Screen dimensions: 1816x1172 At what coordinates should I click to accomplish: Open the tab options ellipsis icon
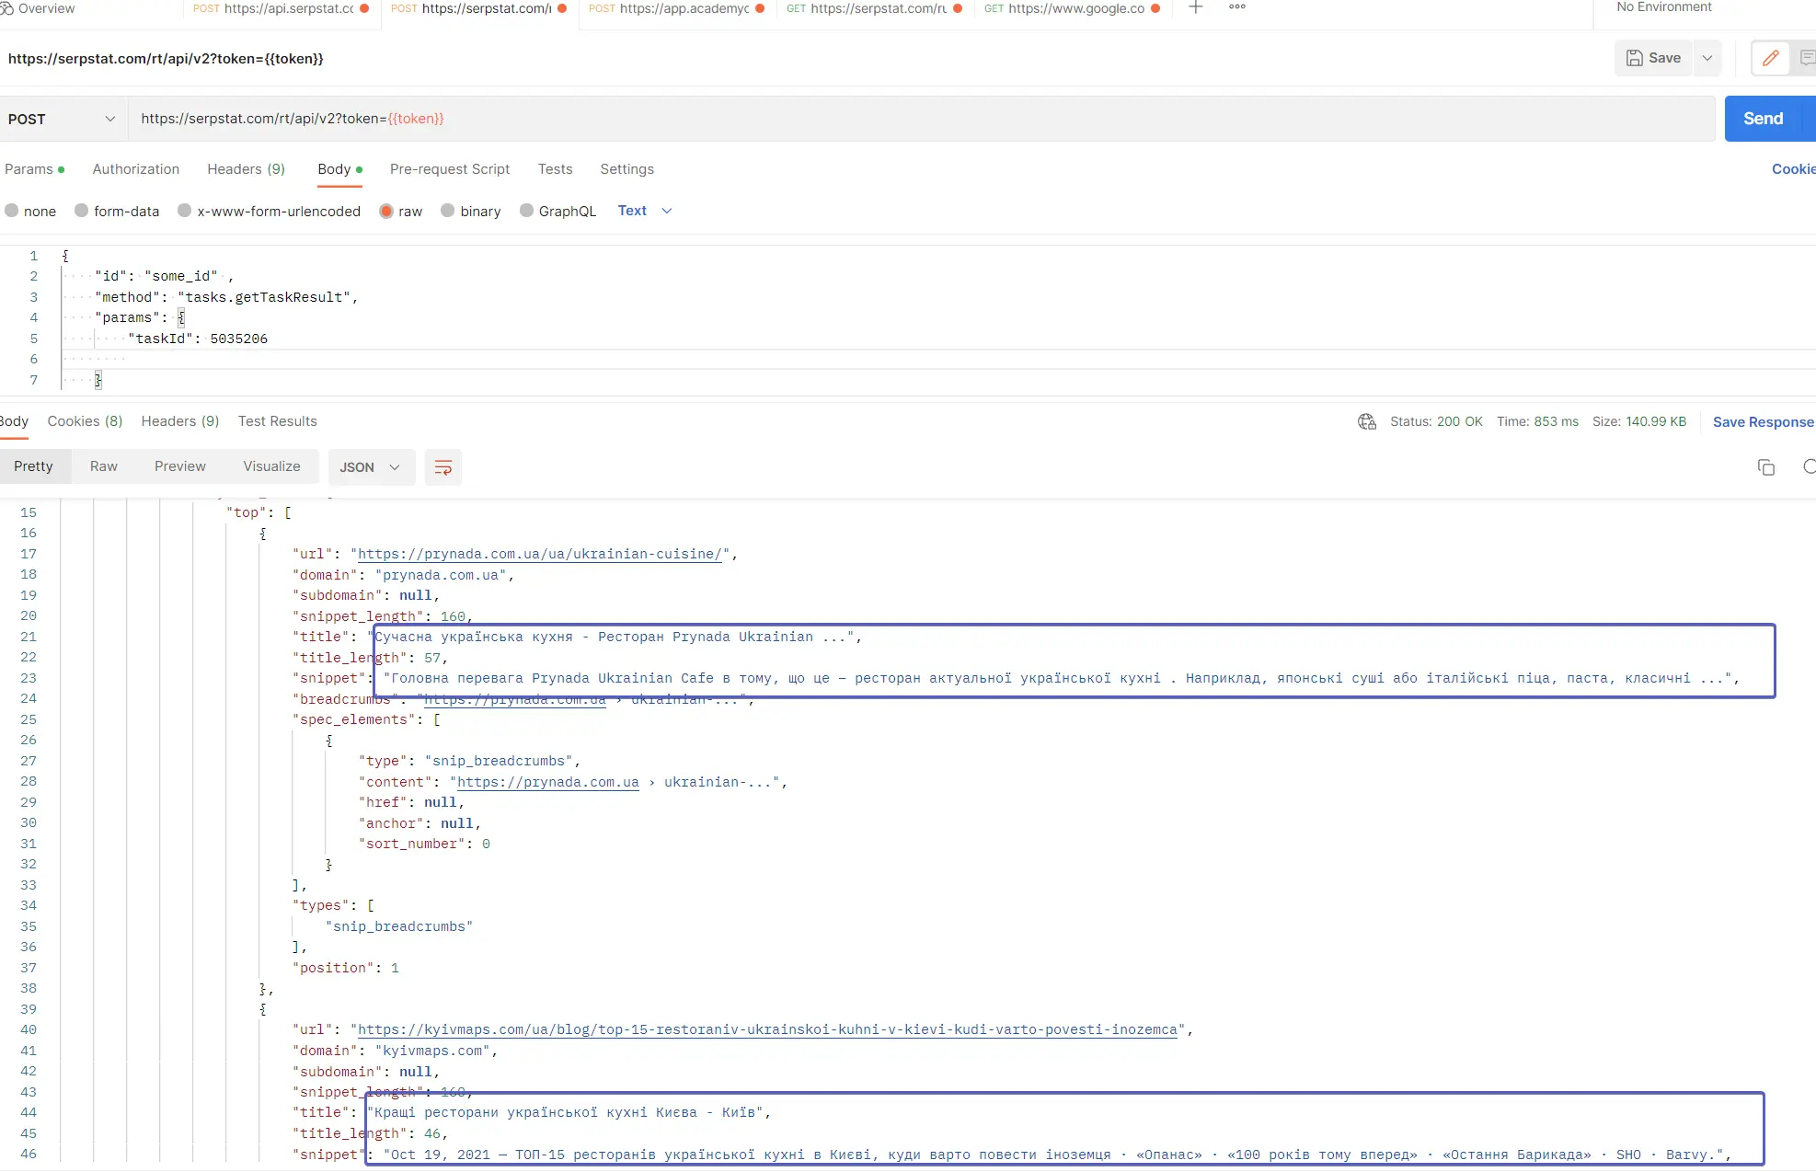[1237, 7]
